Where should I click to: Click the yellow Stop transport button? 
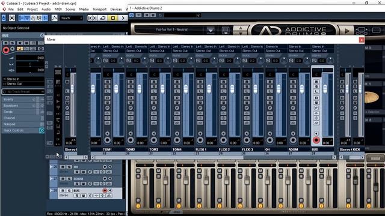tap(113, 18)
